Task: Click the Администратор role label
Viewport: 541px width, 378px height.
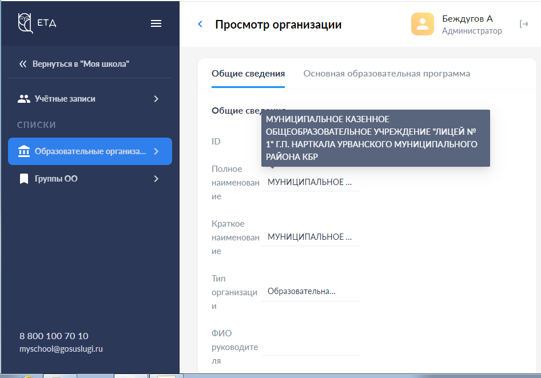Action: 472,31
